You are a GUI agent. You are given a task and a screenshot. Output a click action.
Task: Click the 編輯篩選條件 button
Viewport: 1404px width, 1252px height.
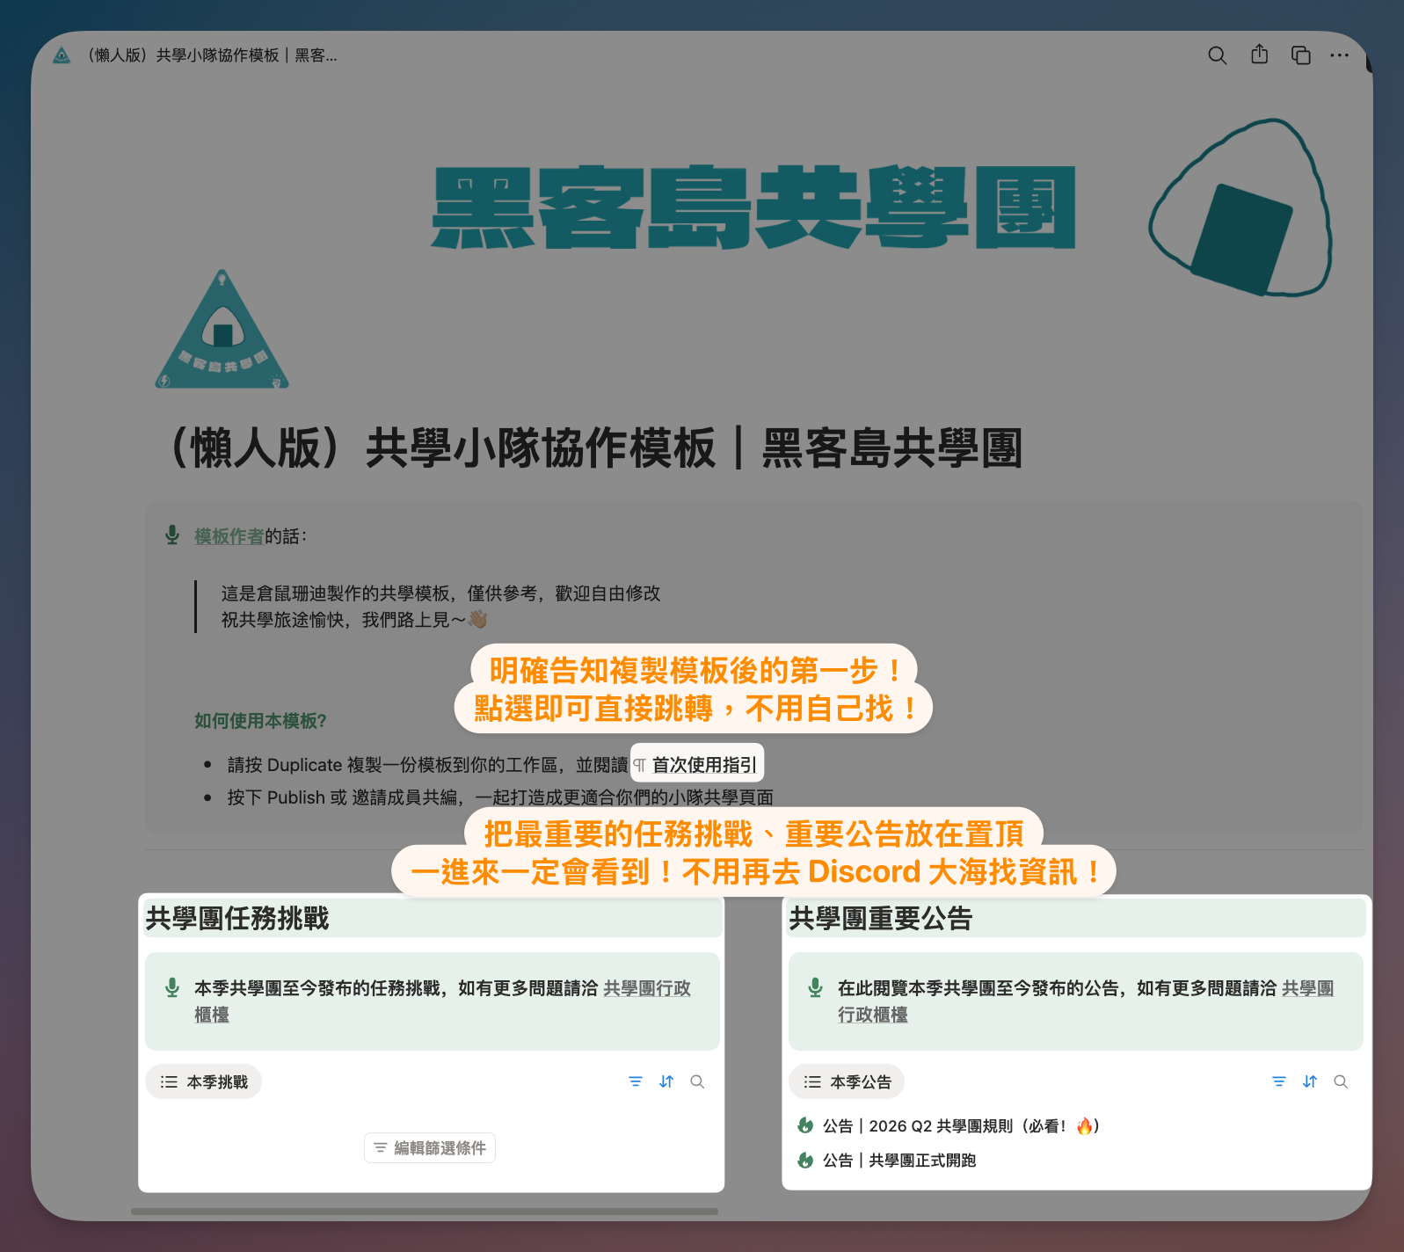tap(430, 1147)
